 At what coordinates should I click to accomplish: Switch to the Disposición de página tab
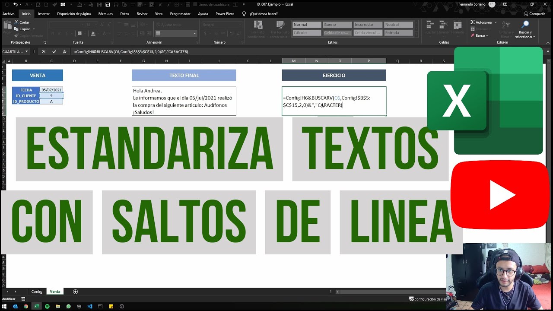[74, 14]
